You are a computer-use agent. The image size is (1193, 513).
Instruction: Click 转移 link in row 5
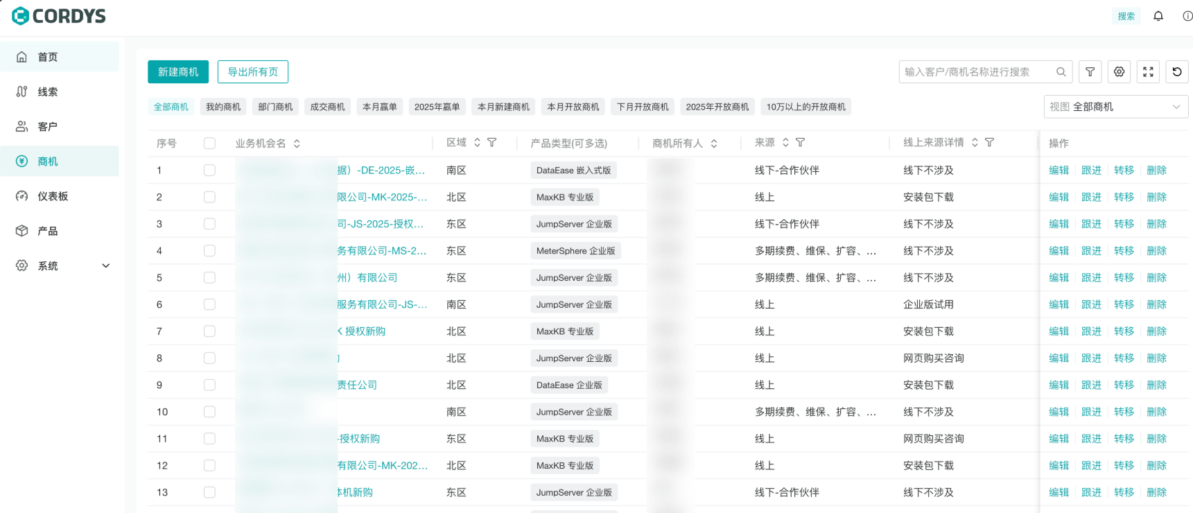1124,277
